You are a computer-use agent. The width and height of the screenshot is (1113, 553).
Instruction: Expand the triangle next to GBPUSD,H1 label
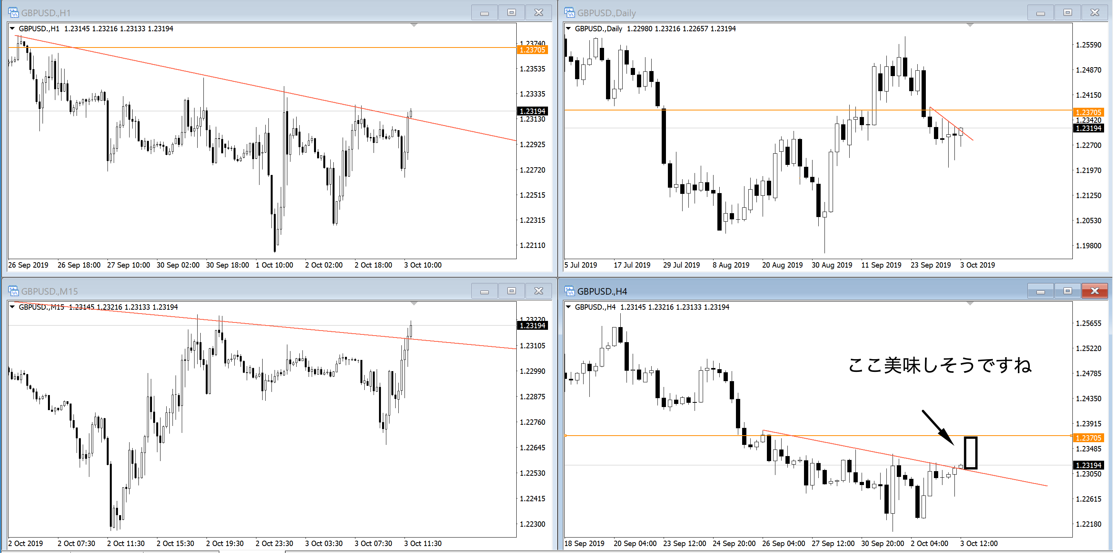coord(12,29)
